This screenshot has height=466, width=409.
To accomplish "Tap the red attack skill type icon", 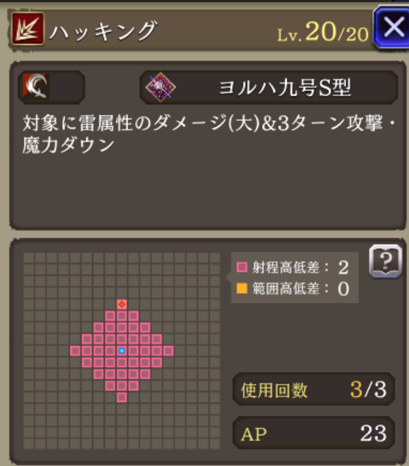I will coord(28,29).
